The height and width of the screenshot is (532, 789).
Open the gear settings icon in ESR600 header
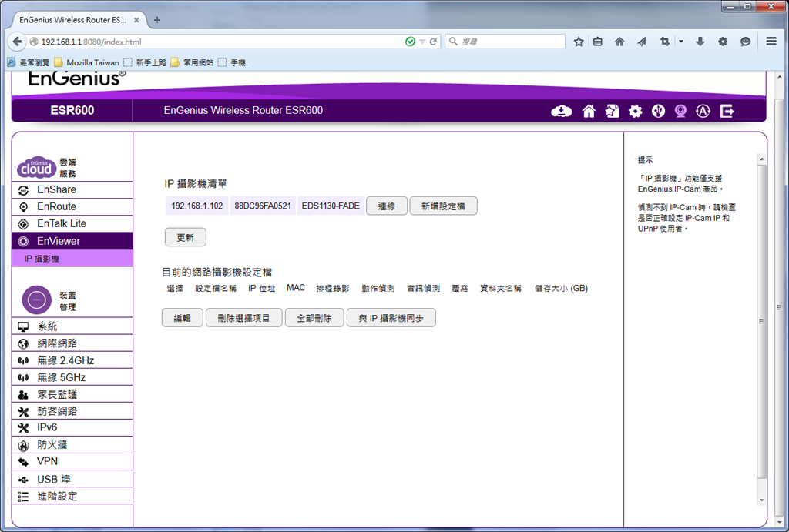[635, 111]
